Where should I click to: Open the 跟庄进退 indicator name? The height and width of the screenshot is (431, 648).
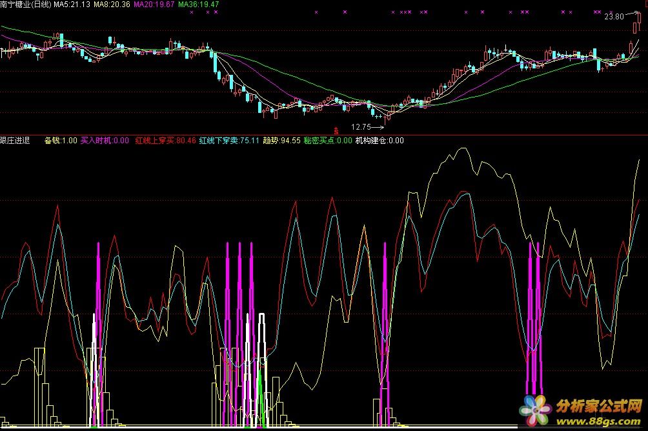point(15,141)
